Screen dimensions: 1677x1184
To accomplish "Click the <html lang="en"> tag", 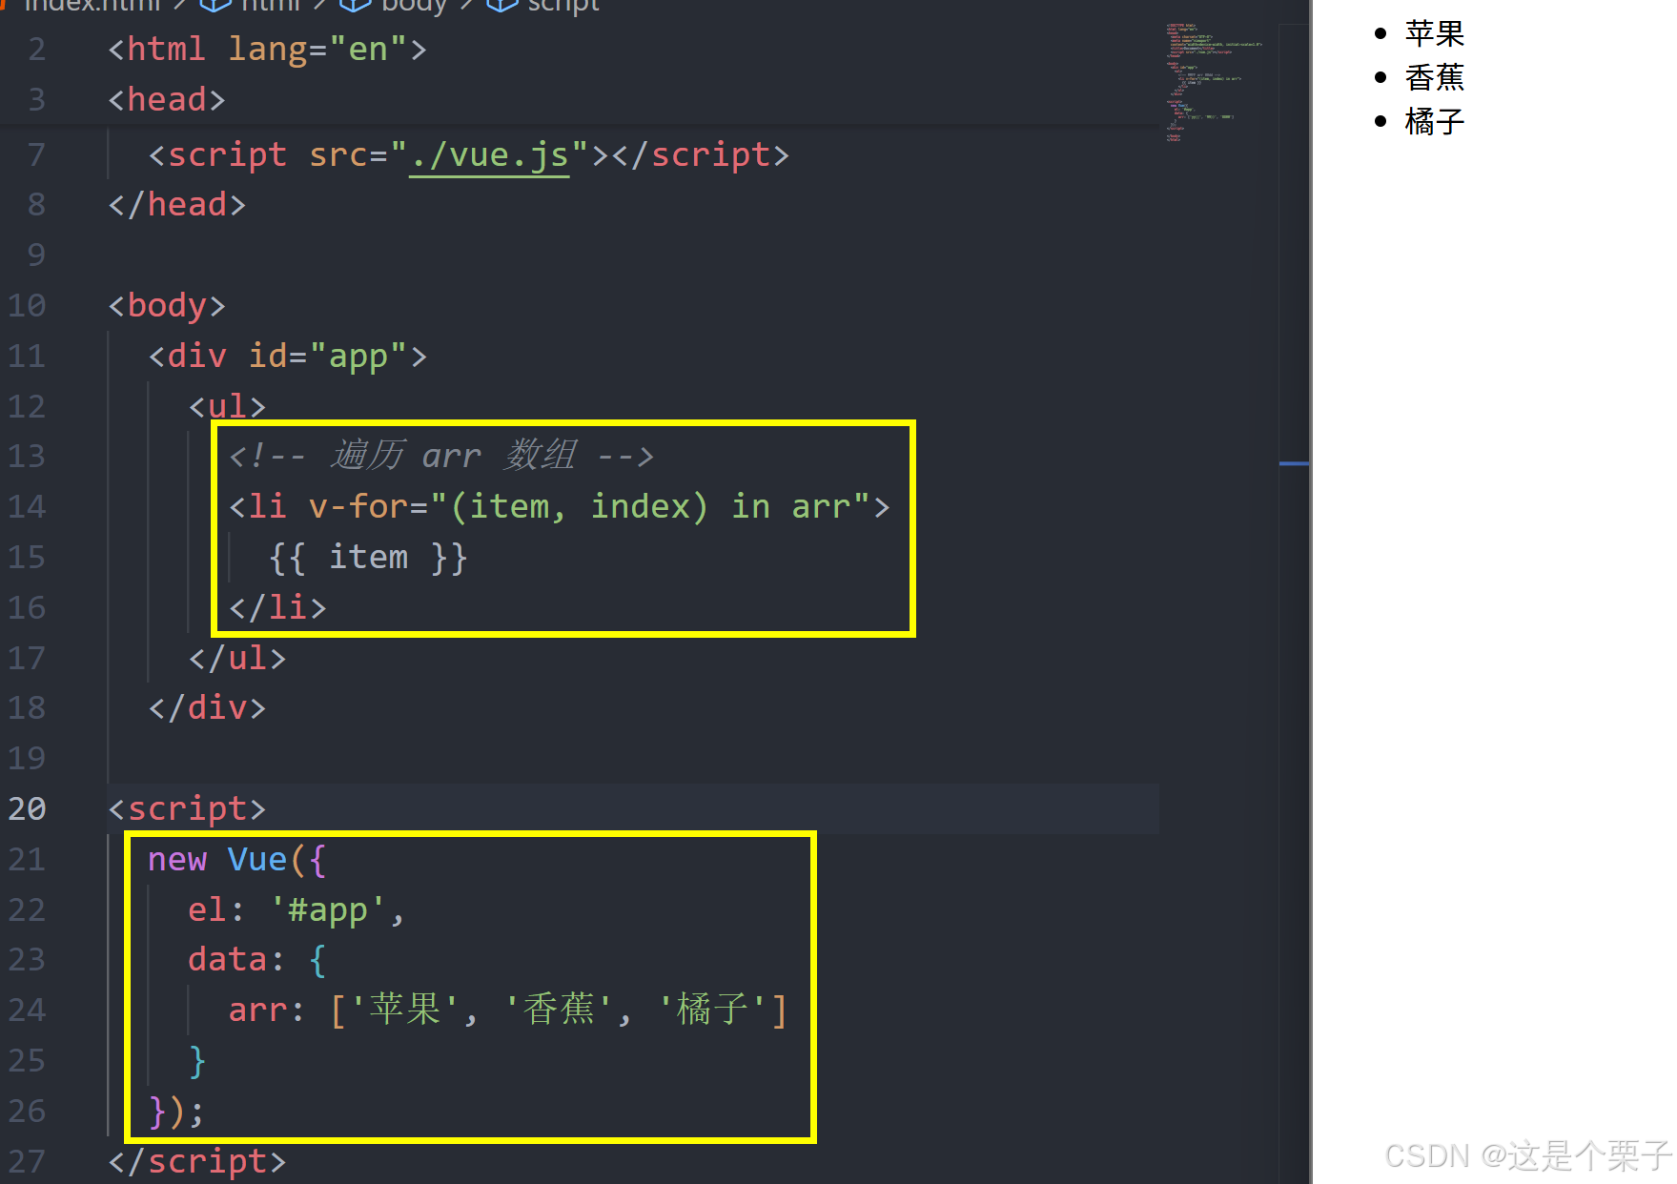I will tap(268, 49).
